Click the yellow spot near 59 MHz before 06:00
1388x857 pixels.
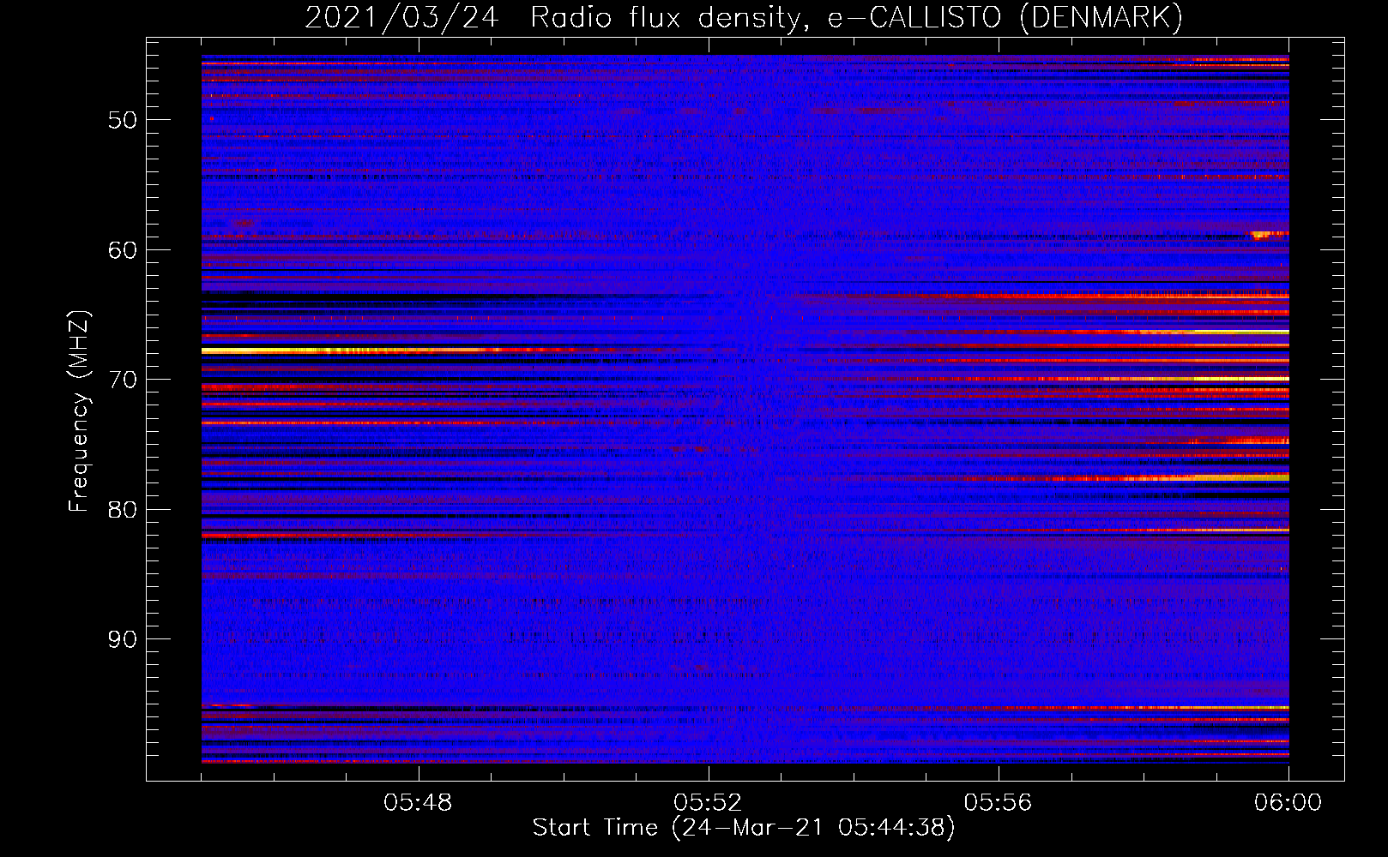pyautogui.click(x=1261, y=234)
